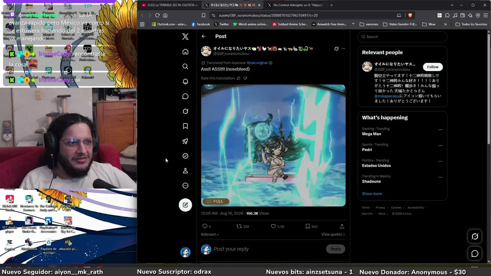Go back from the Post view

pyautogui.click(x=204, y=36)
